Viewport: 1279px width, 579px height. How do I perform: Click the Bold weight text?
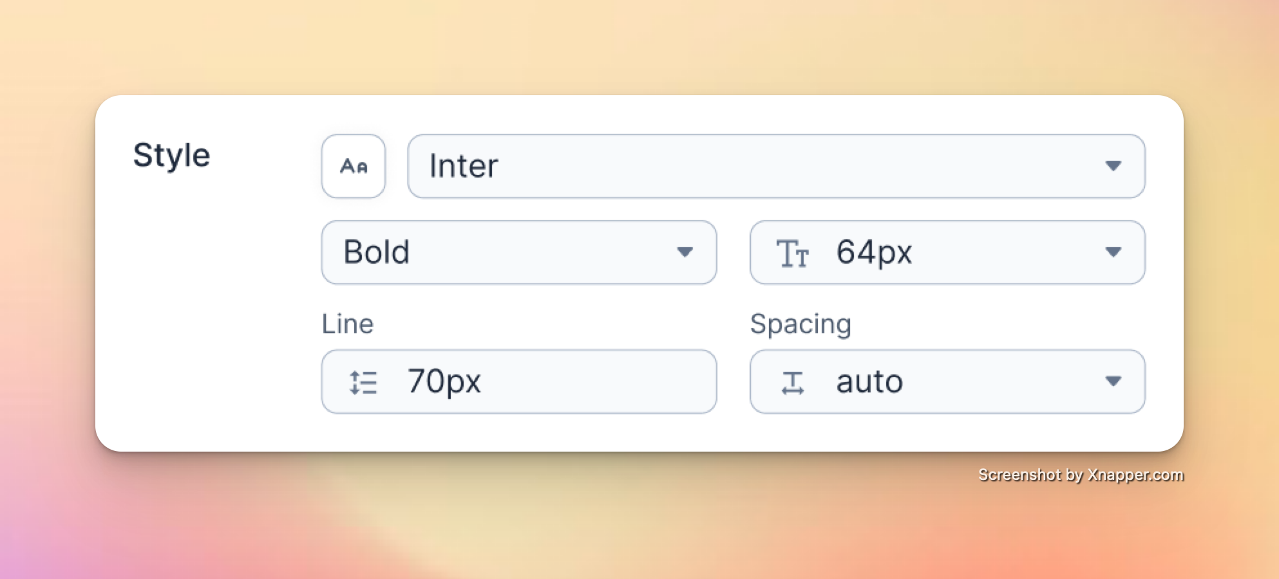[377, 252]
